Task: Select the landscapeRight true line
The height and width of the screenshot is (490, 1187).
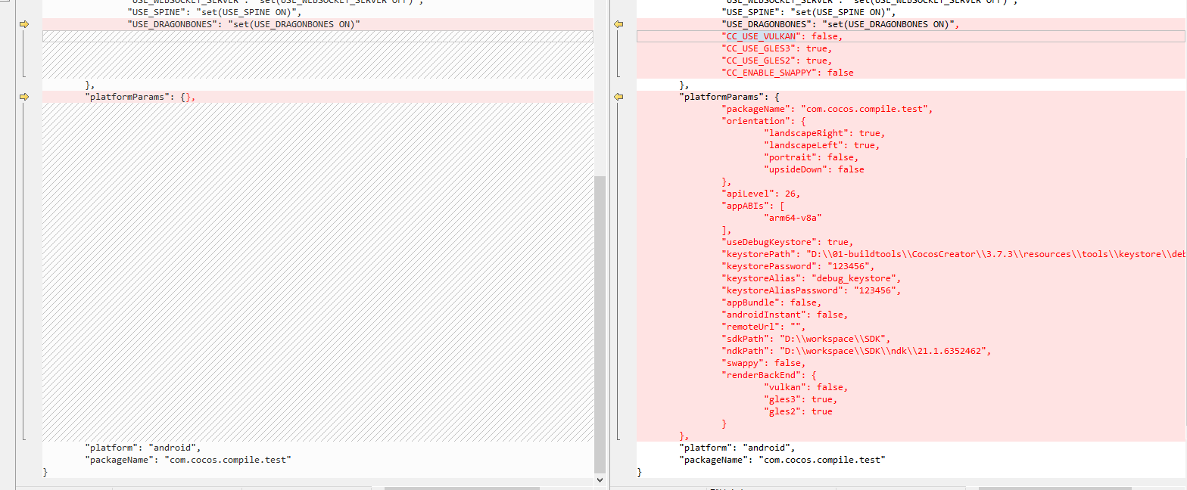Action: (823, 133)
